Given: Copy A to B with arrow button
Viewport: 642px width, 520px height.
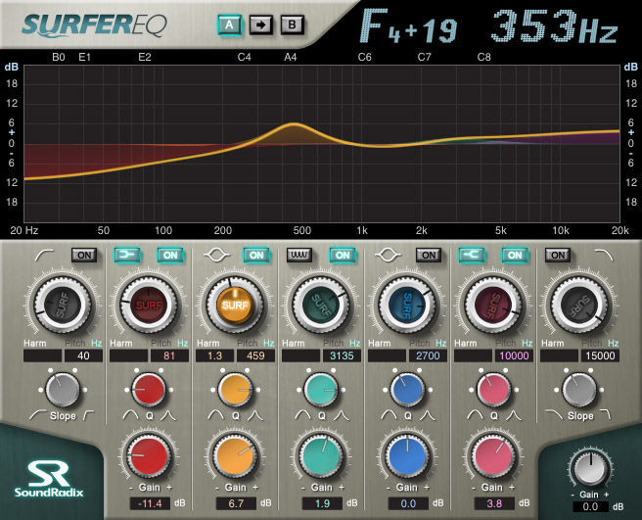Looking at the screenshot, I should (x=260, y=25).
